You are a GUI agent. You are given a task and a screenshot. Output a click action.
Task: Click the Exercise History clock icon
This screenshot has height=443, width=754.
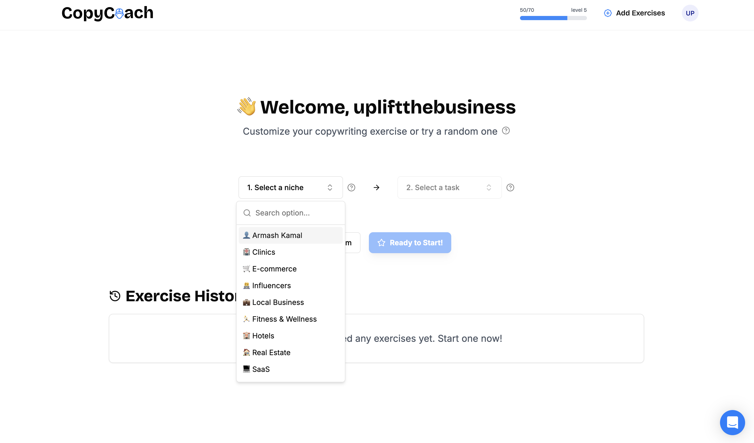(x=115, y=296)
